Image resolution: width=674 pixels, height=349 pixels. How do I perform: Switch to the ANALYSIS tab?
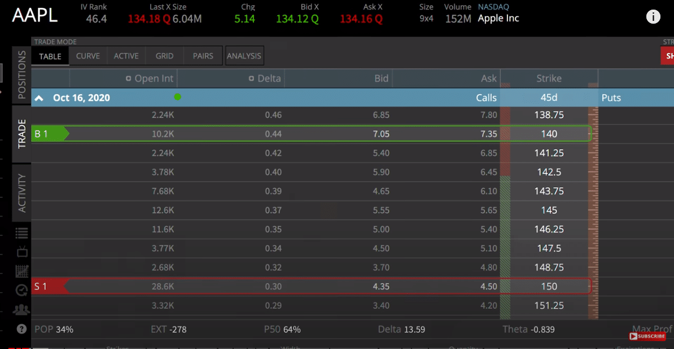[x=244, y=56]
